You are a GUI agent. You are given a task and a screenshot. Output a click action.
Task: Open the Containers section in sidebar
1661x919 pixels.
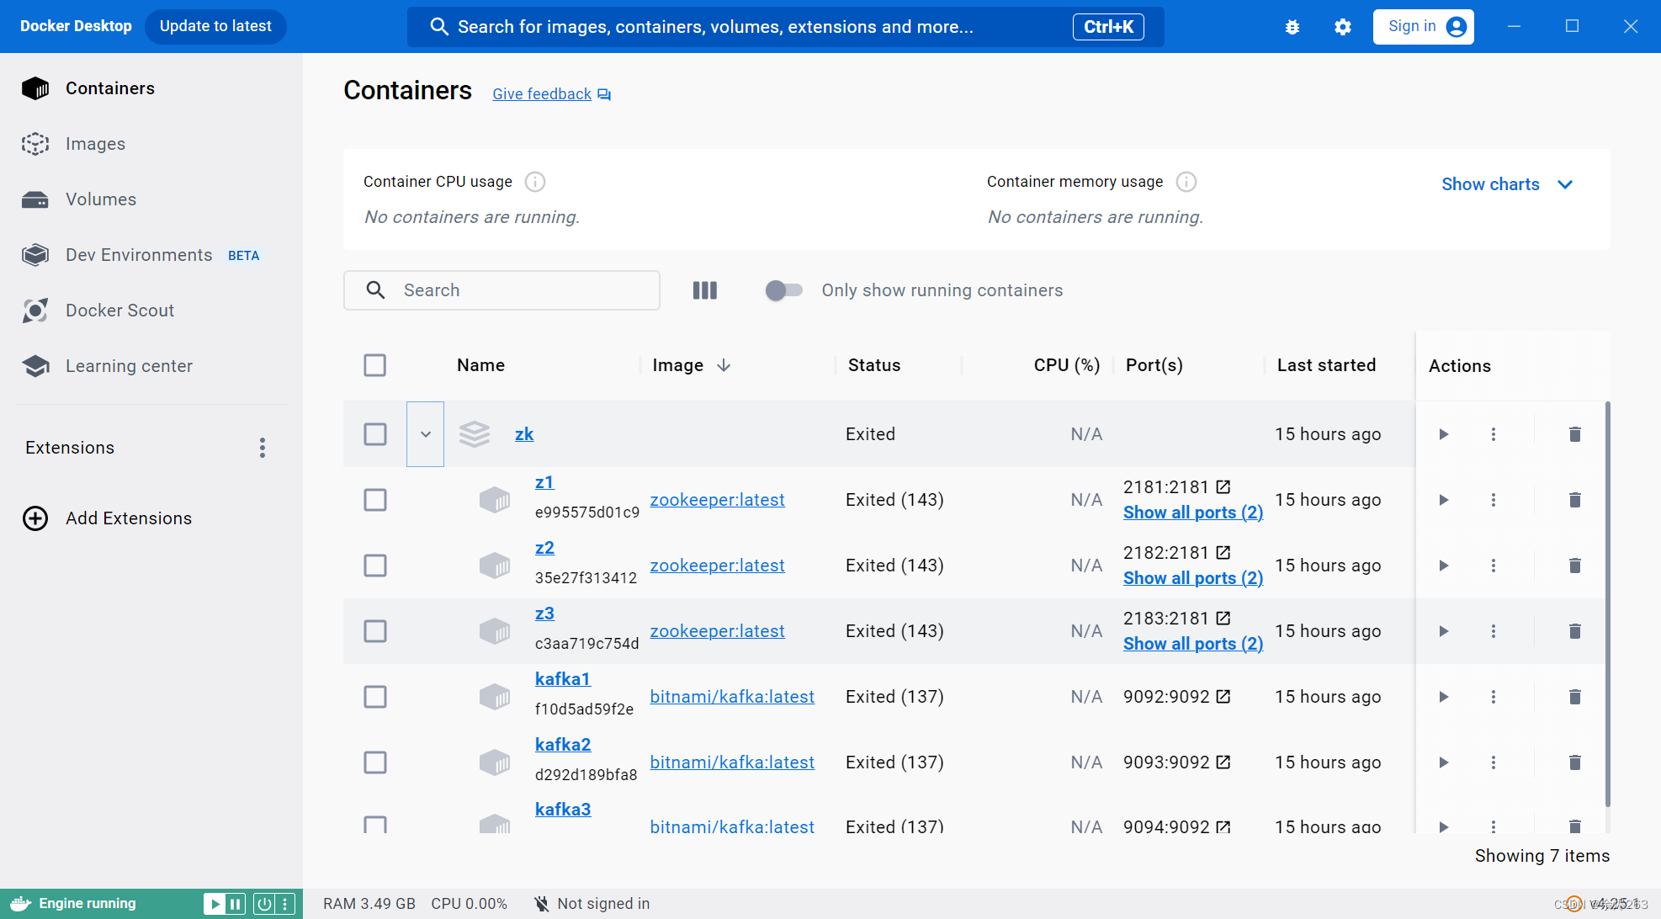click(x=109, y=88)
